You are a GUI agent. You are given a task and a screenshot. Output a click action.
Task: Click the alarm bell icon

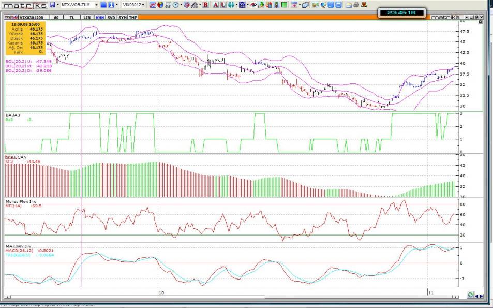point(364,5)
